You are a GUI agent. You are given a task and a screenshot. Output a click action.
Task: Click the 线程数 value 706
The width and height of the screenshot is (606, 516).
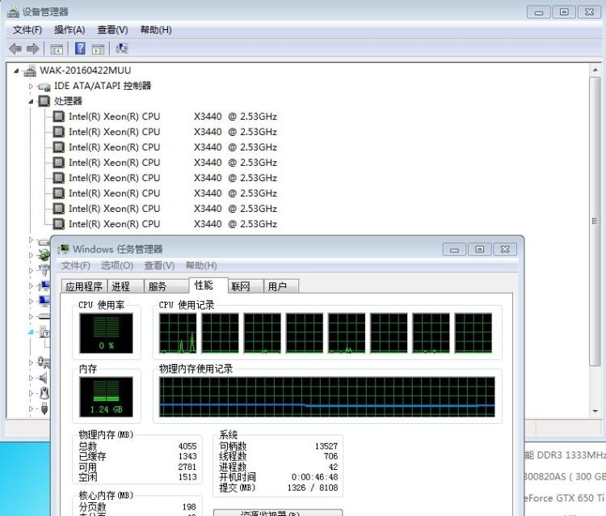pos(331,456)
